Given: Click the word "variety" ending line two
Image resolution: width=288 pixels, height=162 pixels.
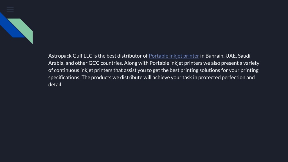Looking at the screenshot, I should point(251,63).
